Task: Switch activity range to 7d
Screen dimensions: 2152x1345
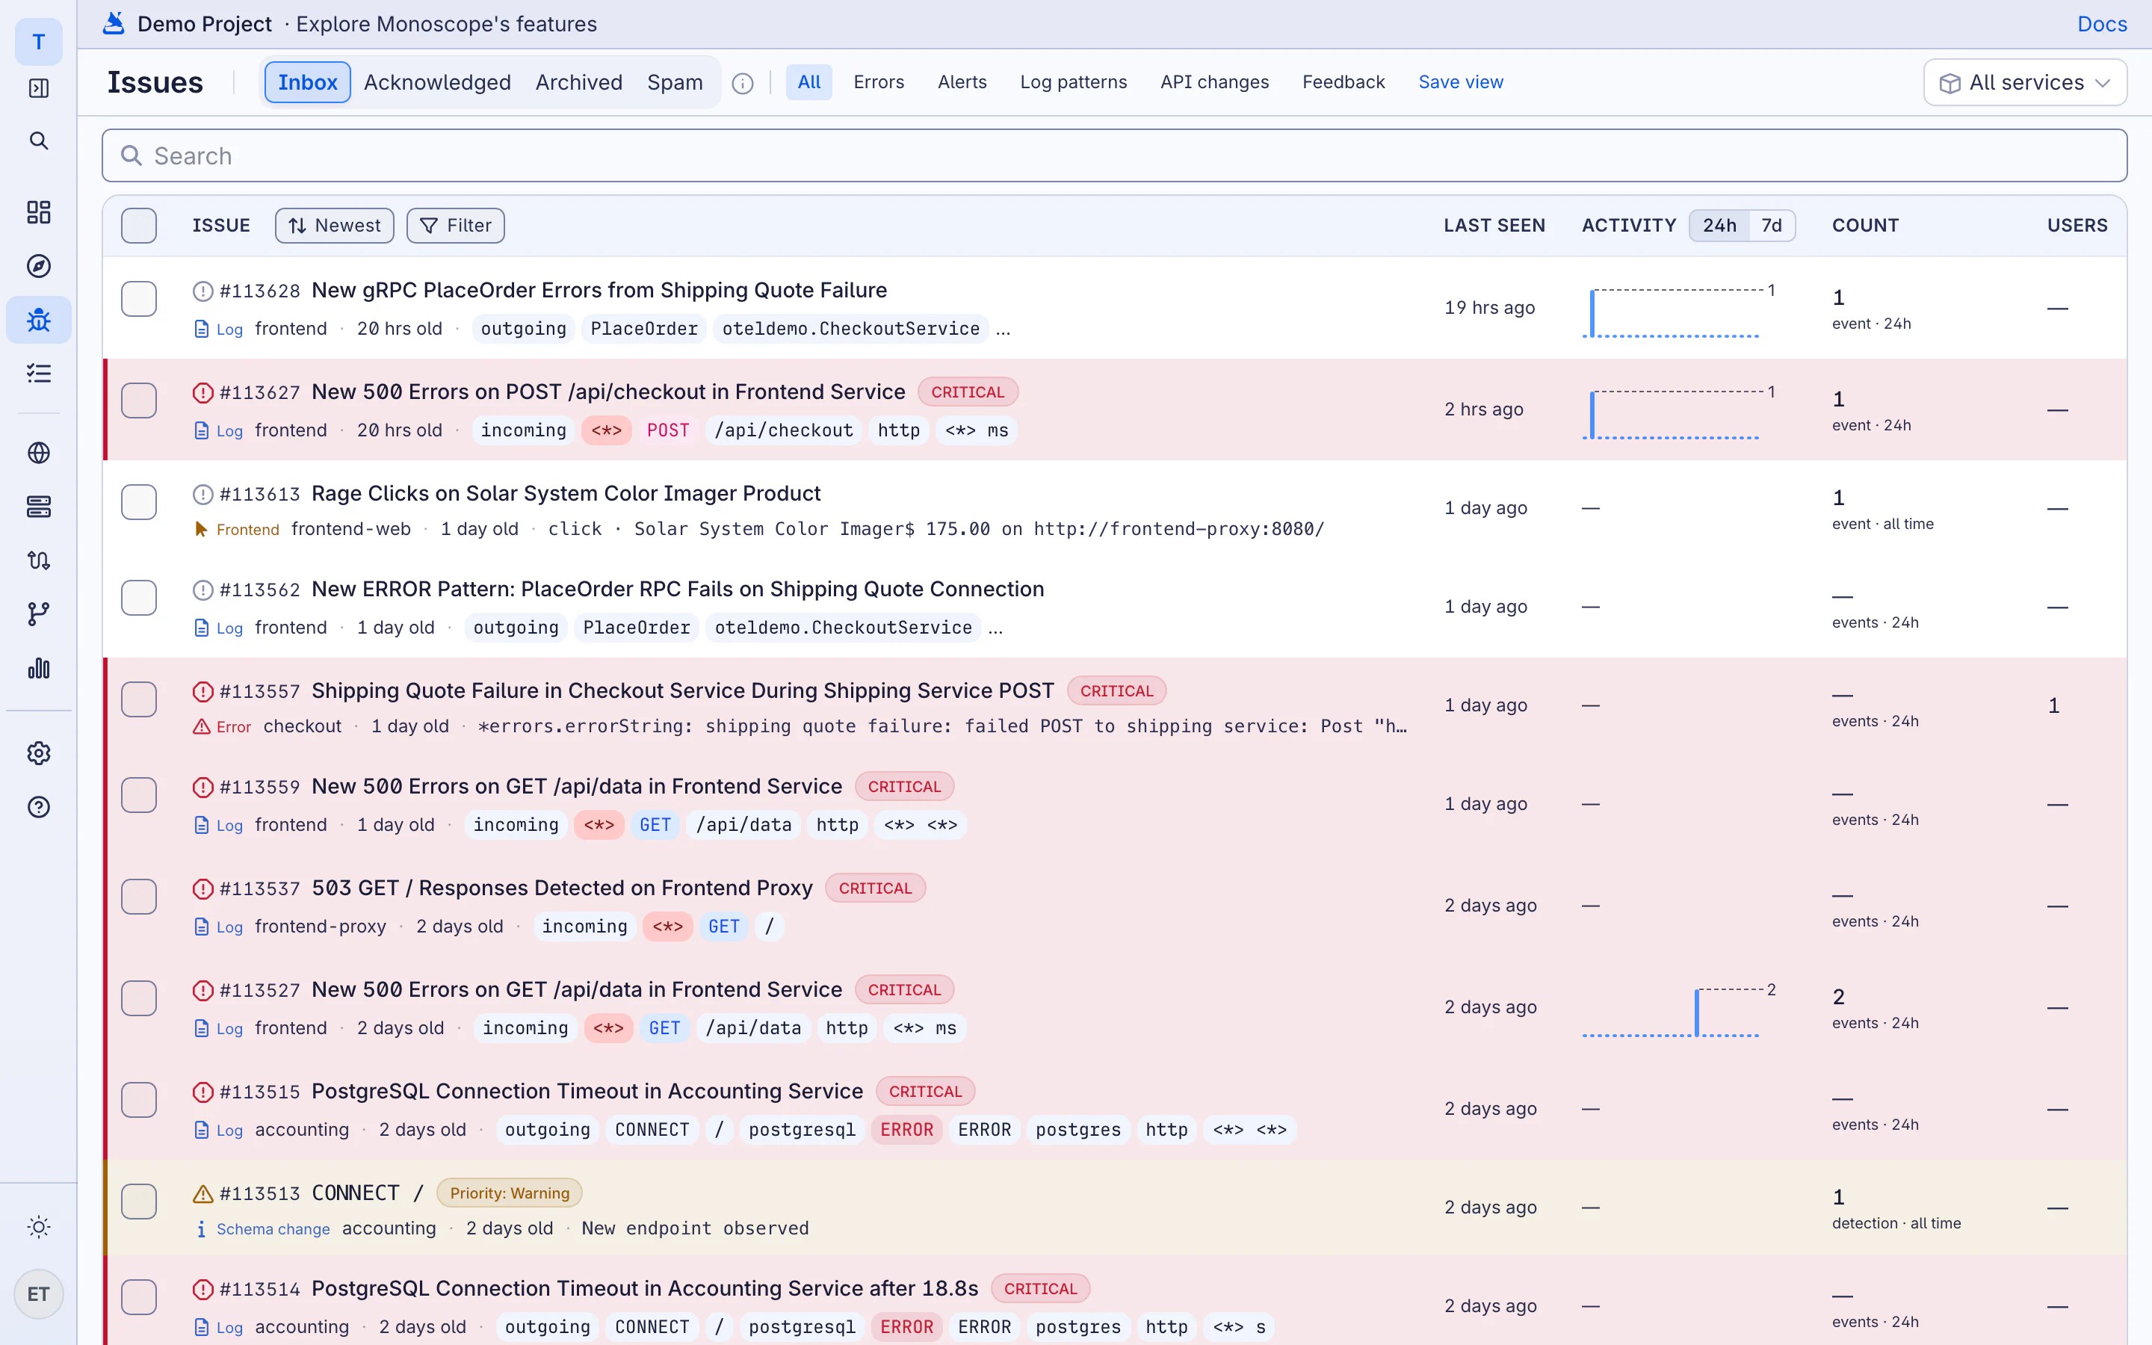Action: (x=1772, y=225)
